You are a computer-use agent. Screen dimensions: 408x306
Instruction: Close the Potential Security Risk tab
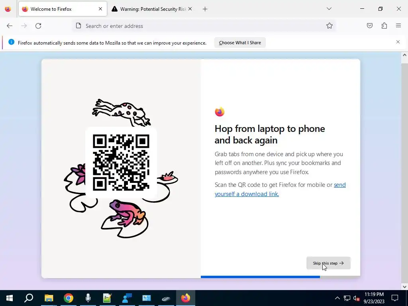190,9
